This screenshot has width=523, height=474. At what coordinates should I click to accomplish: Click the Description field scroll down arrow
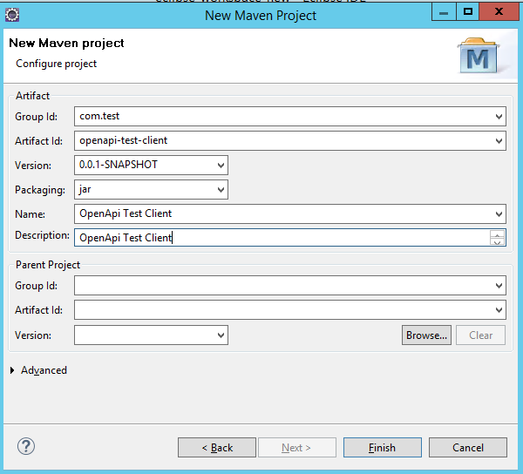[497, 241]
